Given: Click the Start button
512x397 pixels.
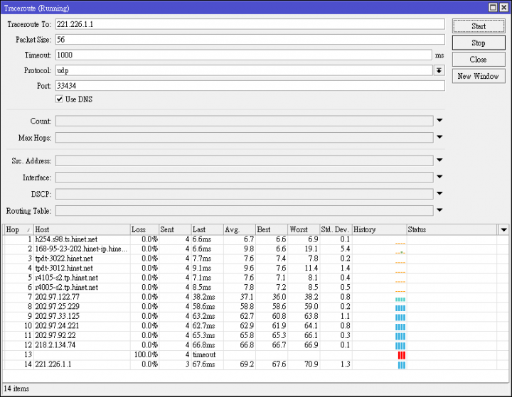Looking at the screenshot, I should coord(479,26).
